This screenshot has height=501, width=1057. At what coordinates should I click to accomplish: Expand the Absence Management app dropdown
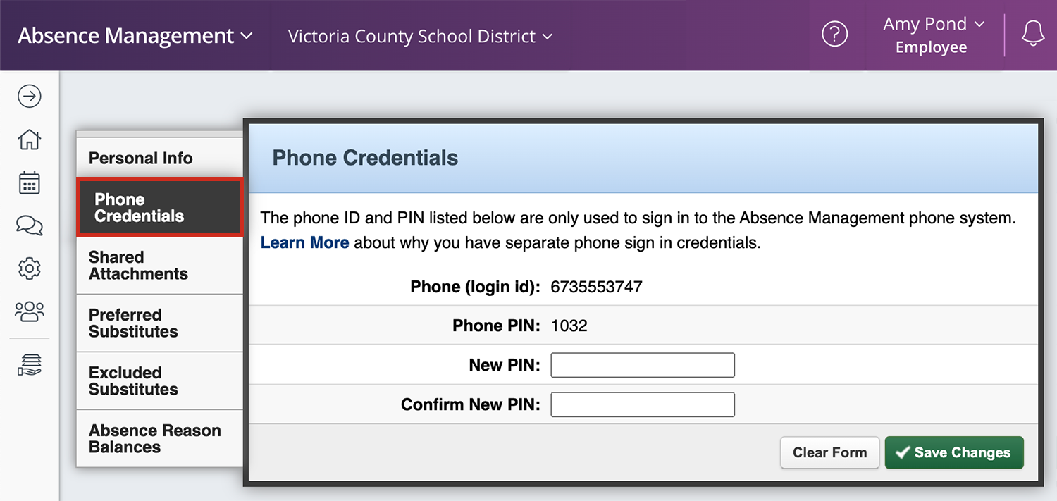135,36
